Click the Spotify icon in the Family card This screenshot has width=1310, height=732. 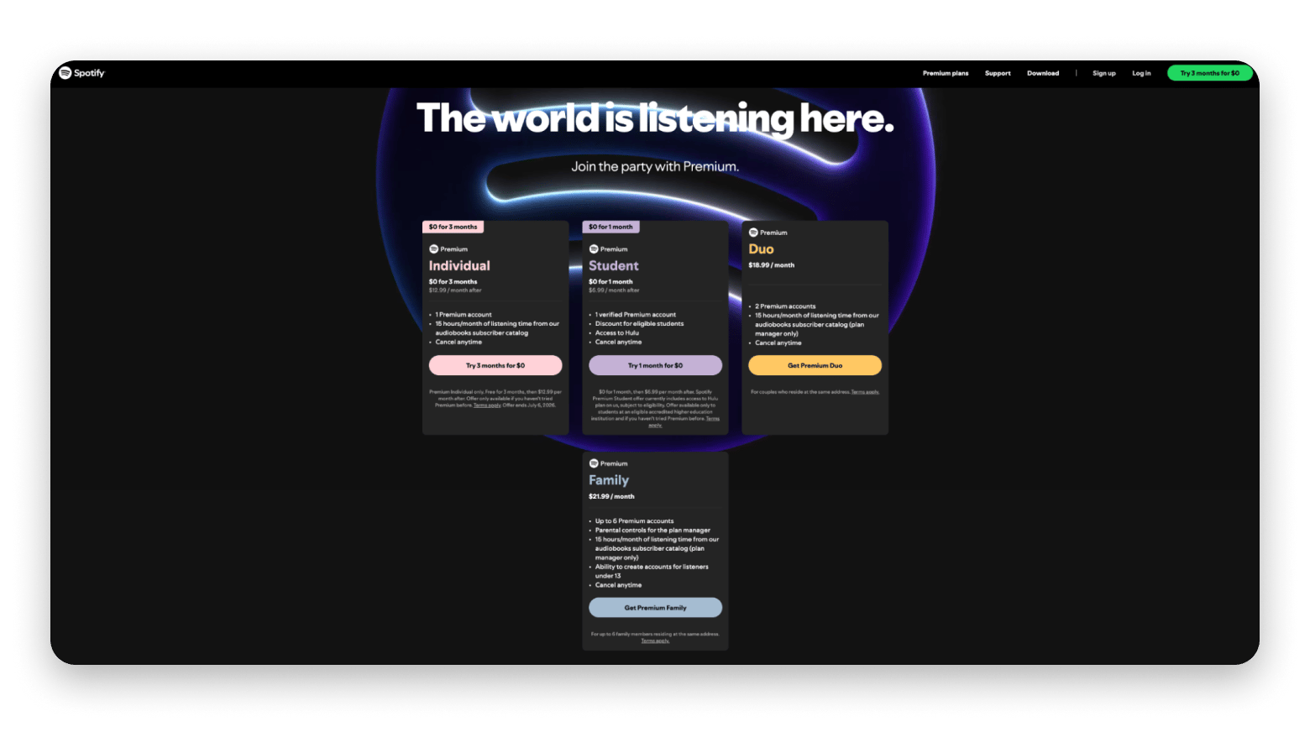coord(594,463)
